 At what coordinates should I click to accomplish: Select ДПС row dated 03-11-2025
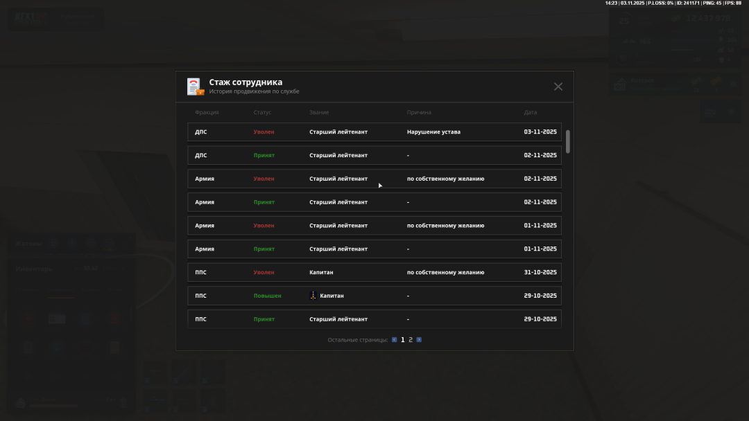[374, 132]
